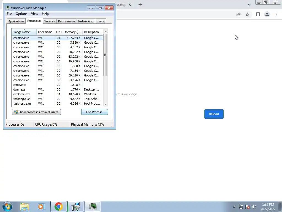Click the process list scroll down arrow
This screenshot has width=282, height=212.
tap(105, 104)
